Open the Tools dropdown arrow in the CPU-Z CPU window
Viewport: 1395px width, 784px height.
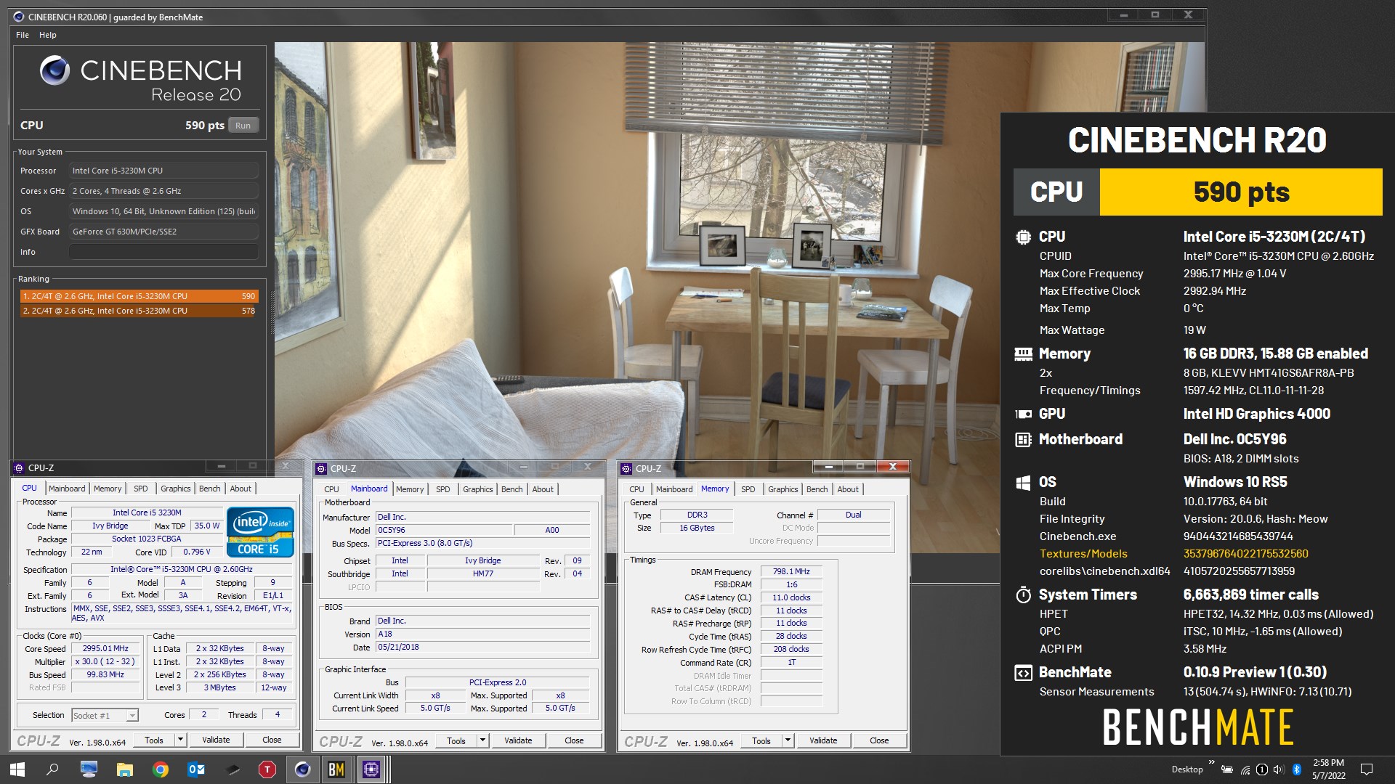[181, 740]
